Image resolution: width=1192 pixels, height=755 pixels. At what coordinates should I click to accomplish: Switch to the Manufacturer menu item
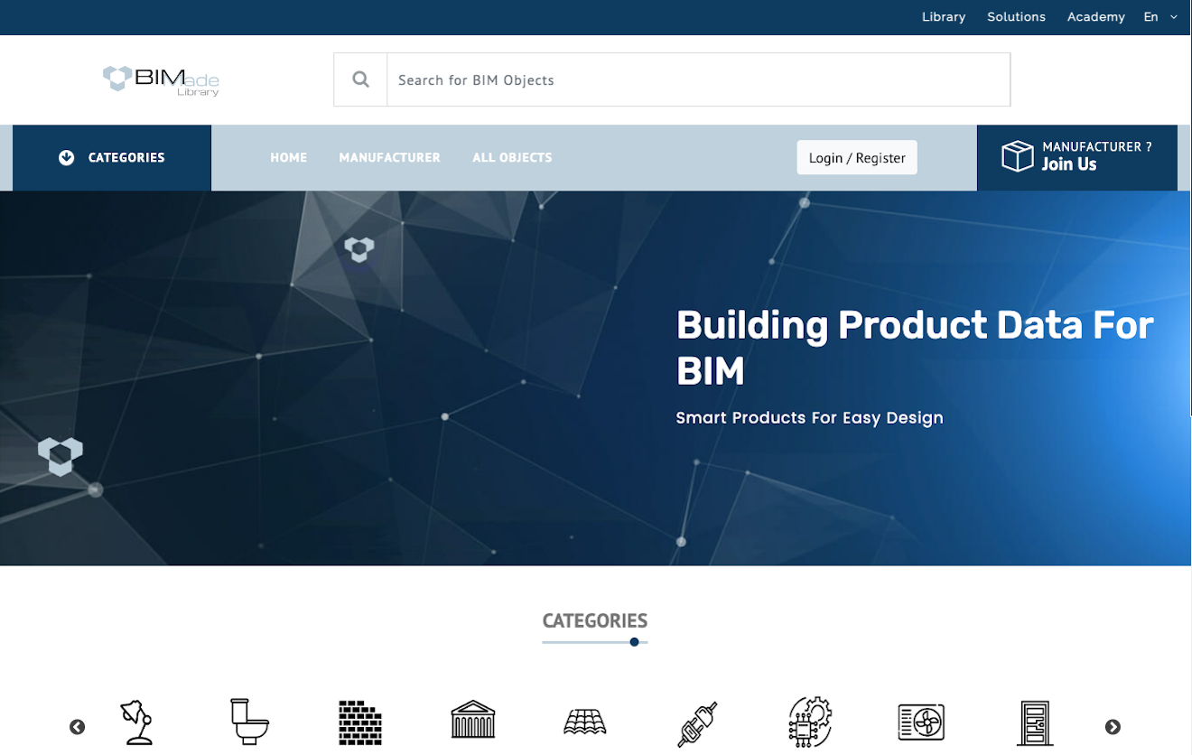click(389, 157)
